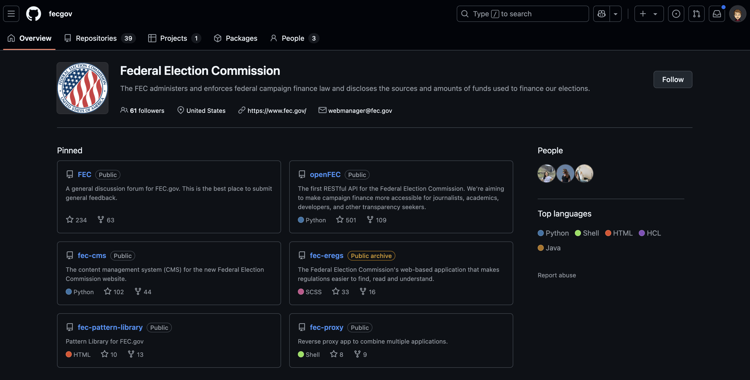View the 8 stars on fec-proxy
Screen dimensions: 750x380
[337, 354]
